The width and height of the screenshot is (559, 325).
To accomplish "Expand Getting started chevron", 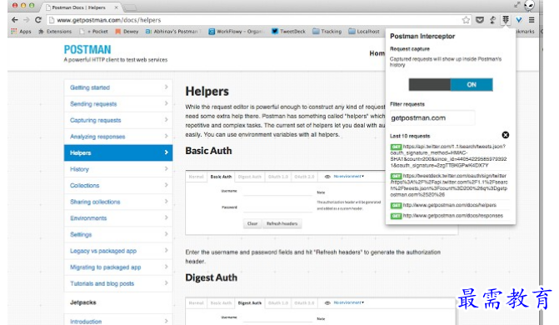I will tap(166, 87).
